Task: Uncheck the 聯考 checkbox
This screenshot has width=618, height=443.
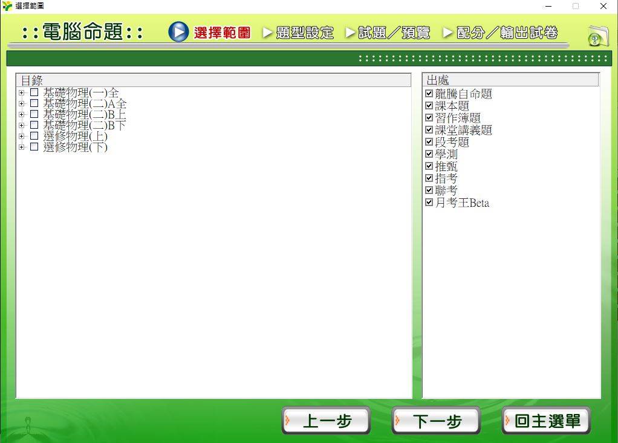Action: (x=429, y=190)
